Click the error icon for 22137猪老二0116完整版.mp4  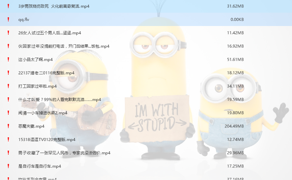(8, 73)
